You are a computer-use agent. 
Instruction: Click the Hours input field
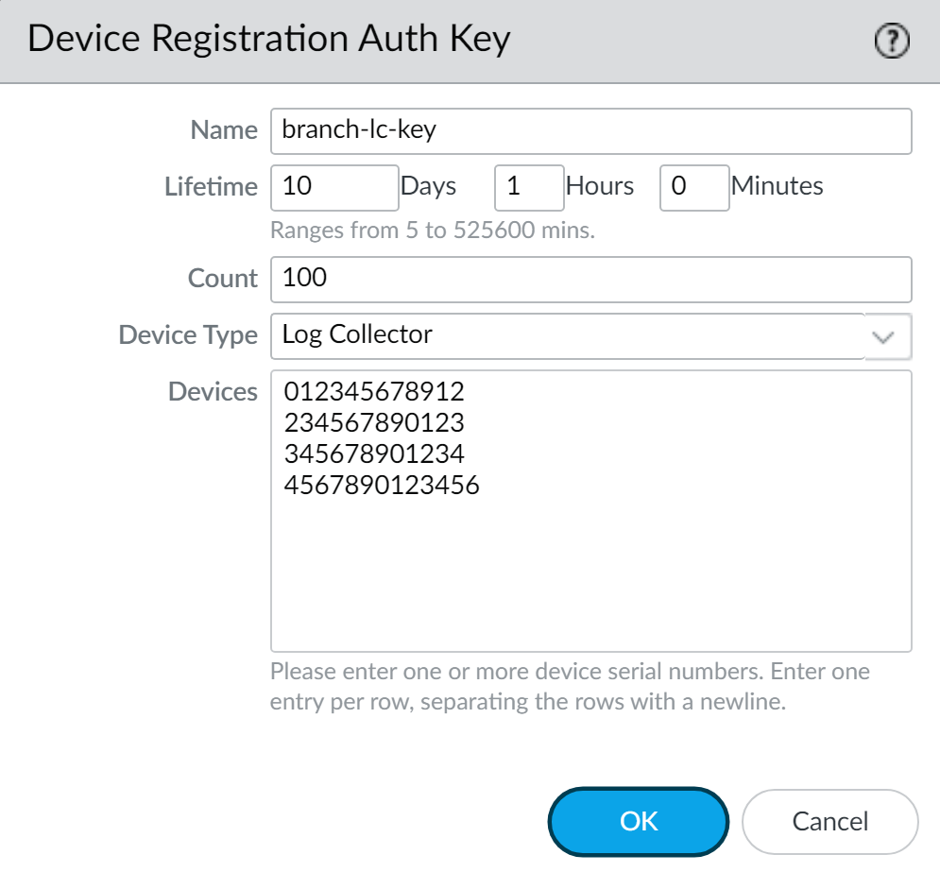pos(529,187)
